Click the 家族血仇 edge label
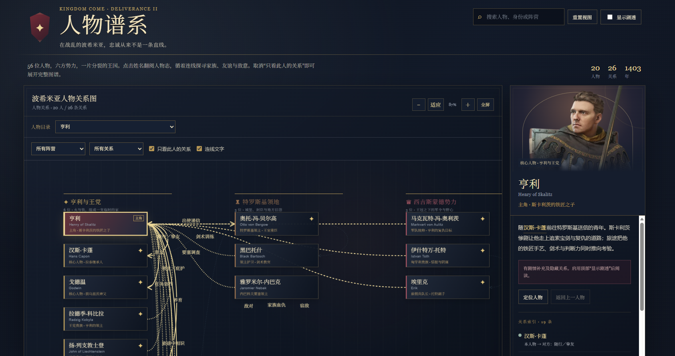675x356 pixels. coord(277,305)
